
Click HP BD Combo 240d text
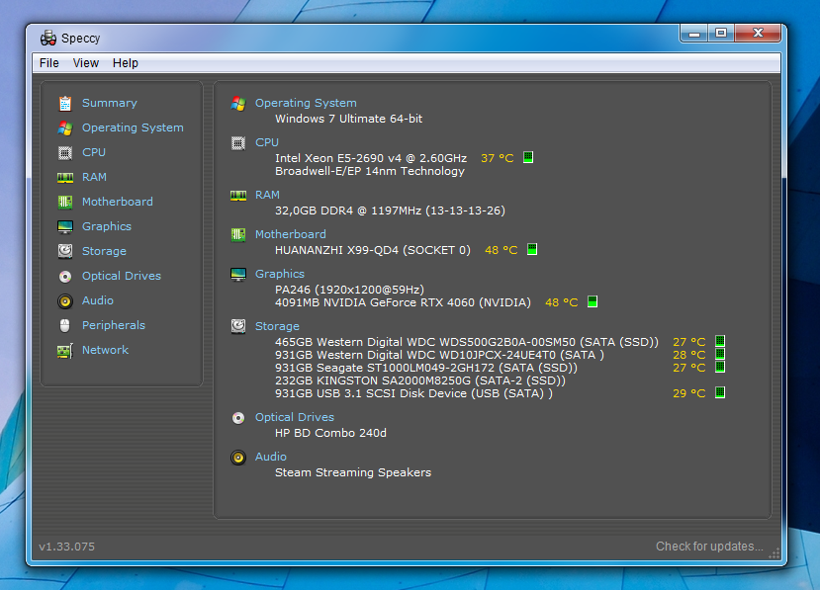click(x=330, y=433)
